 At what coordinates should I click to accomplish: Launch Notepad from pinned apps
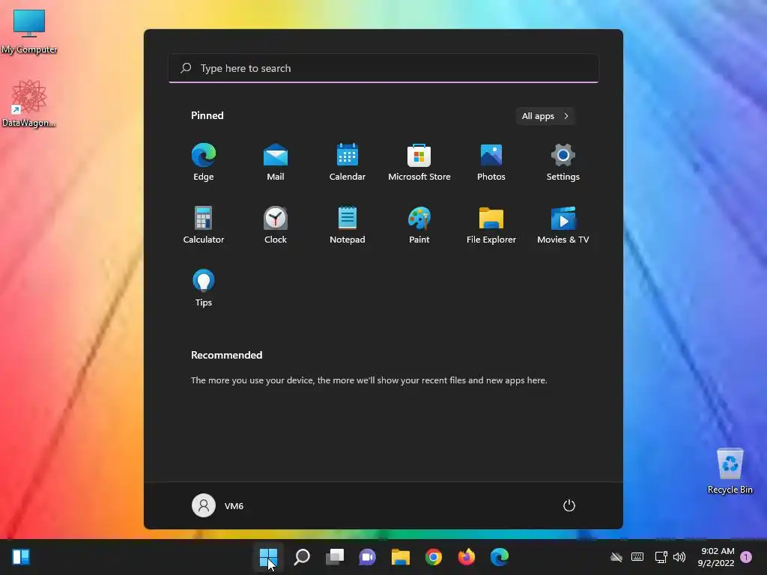pos(348,225)
